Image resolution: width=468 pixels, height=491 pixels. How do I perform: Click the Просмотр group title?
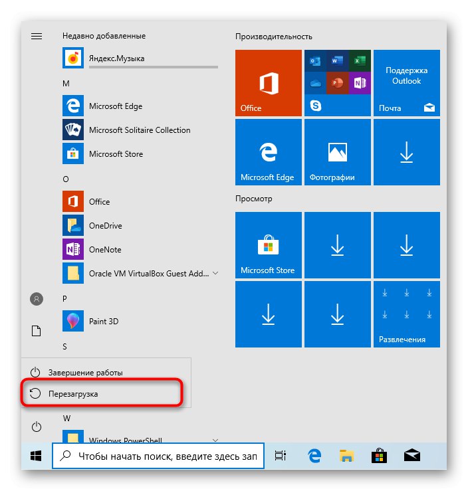253,199
